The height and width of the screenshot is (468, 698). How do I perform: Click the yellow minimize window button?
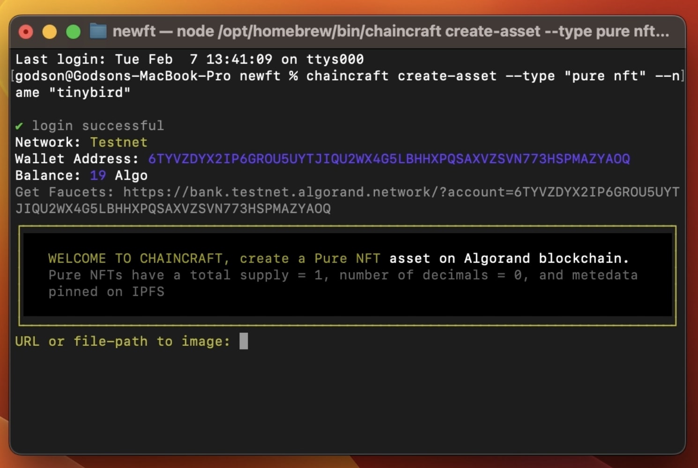click(50, 32)
